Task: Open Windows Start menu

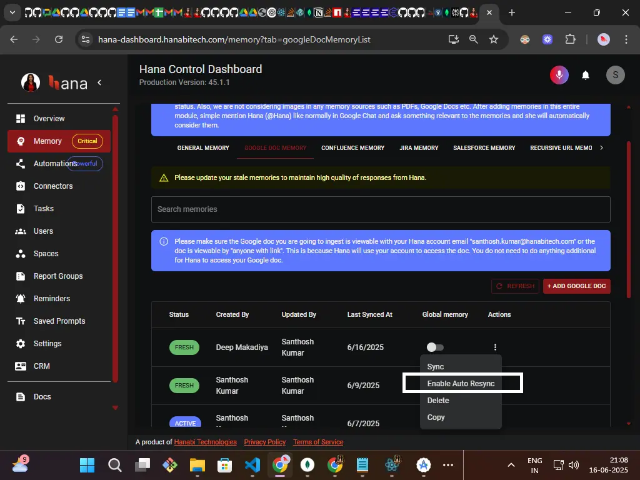Action: [x=87, y=465]
